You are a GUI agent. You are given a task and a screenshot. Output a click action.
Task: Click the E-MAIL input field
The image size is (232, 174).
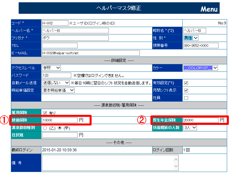point(90,53)
